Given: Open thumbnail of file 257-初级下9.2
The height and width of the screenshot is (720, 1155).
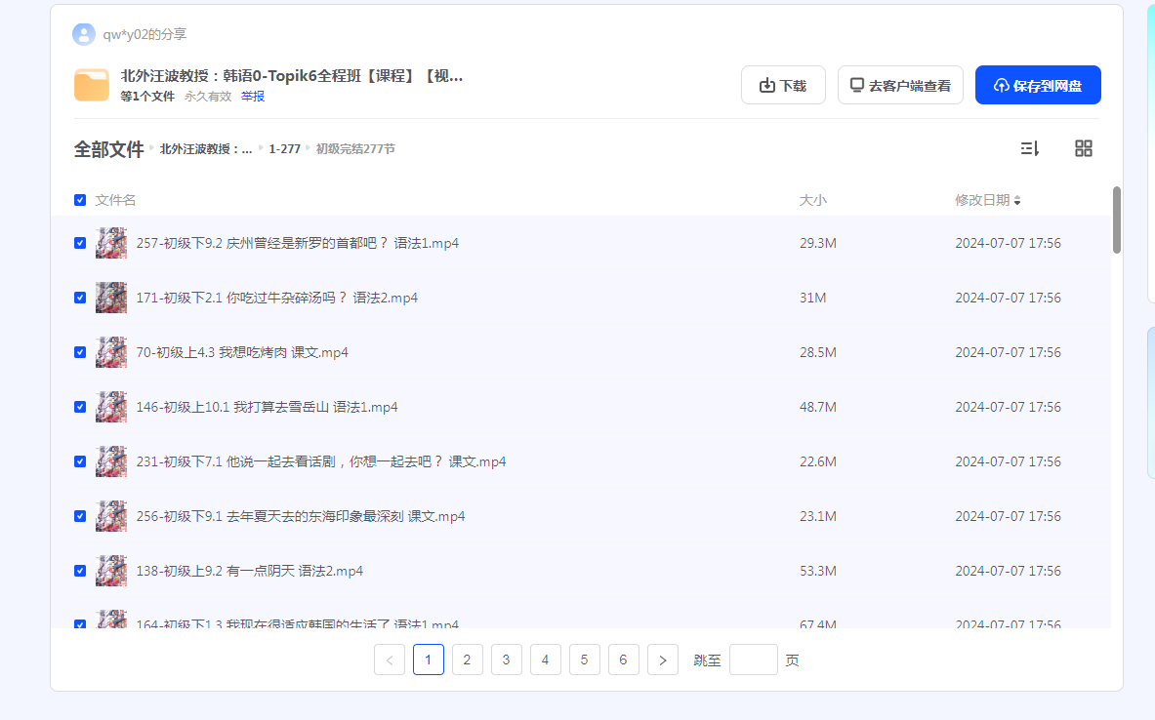Looking at the screenshot, I should click(111, 243).
